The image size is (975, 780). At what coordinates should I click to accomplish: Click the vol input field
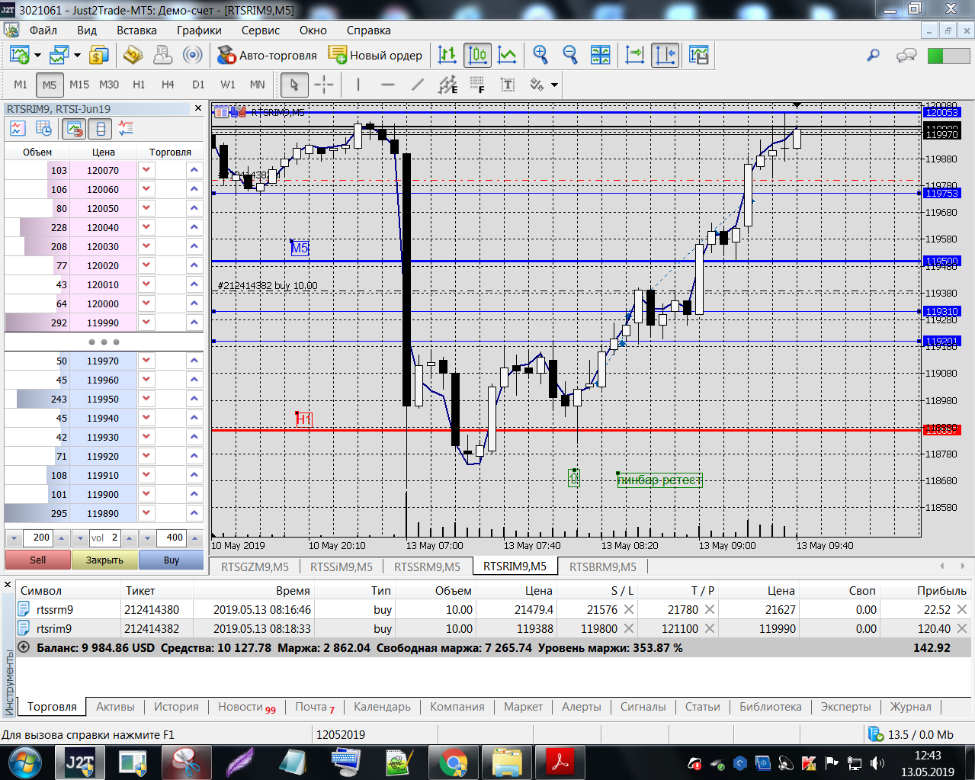(105, 538)
